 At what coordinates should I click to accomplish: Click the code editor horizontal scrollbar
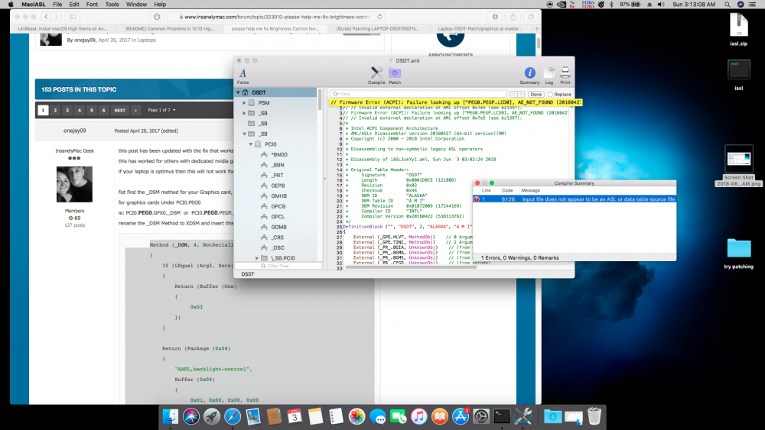[410, 267]
